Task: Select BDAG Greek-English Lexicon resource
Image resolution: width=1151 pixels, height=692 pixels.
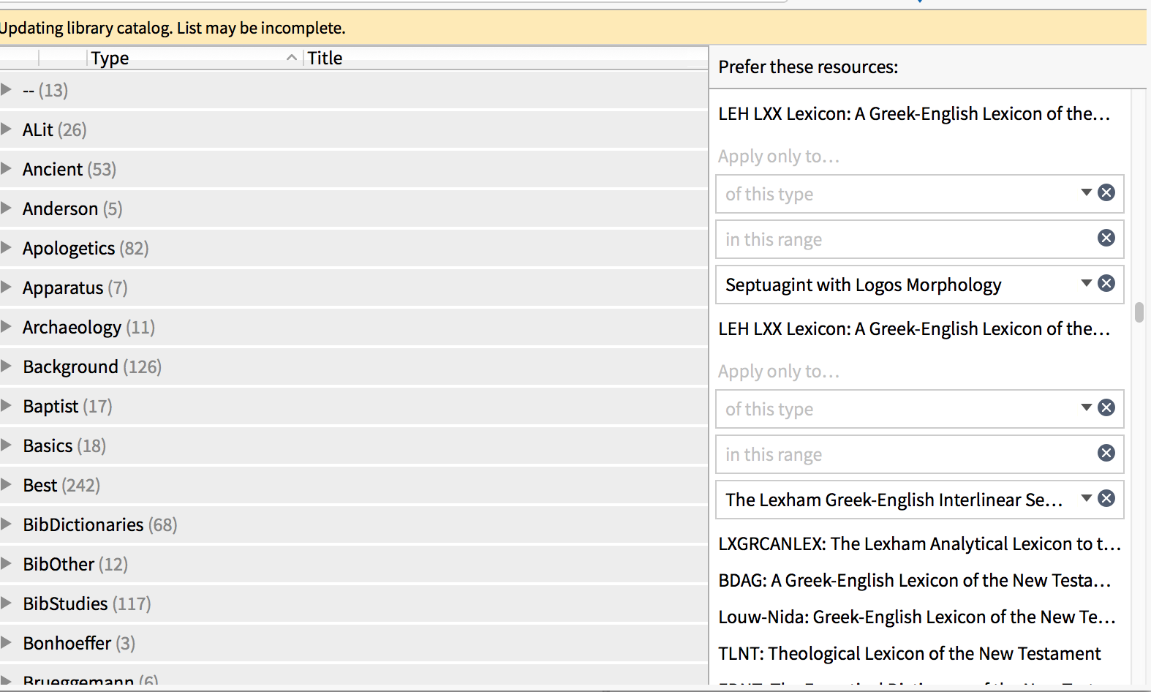Action: [914, 580]
